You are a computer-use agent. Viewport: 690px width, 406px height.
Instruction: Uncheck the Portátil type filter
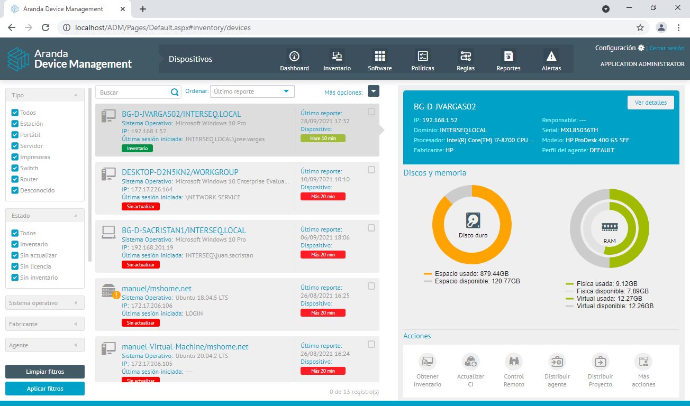click(15, 135)
